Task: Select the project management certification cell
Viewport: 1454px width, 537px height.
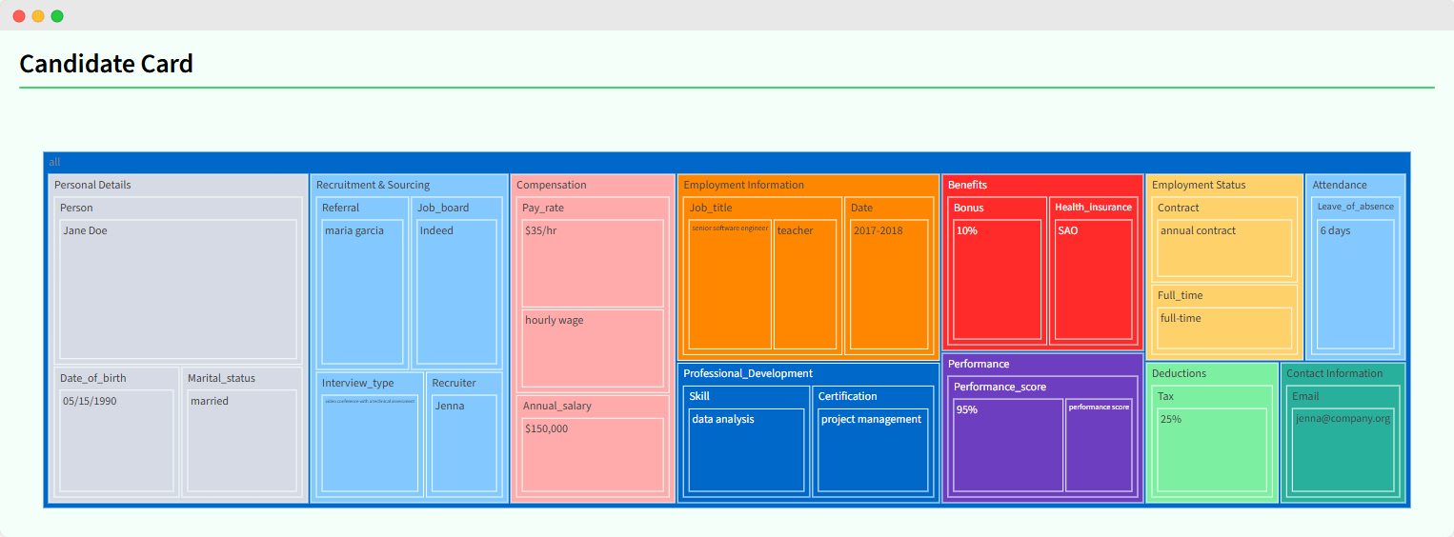Action: click(873, 449)
